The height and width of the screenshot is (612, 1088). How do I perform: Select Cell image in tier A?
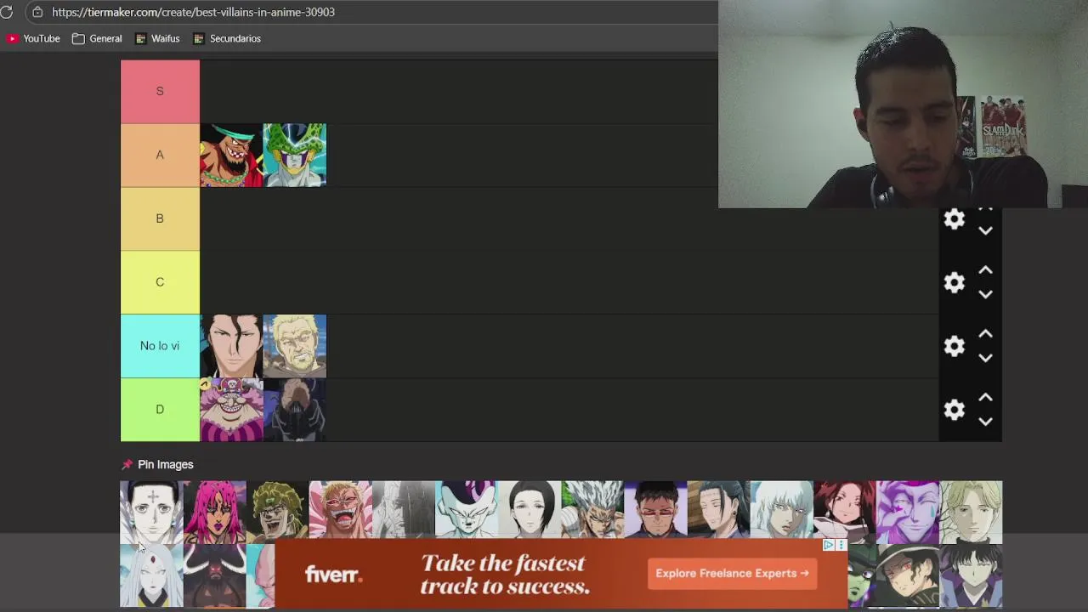pos(294,155)
